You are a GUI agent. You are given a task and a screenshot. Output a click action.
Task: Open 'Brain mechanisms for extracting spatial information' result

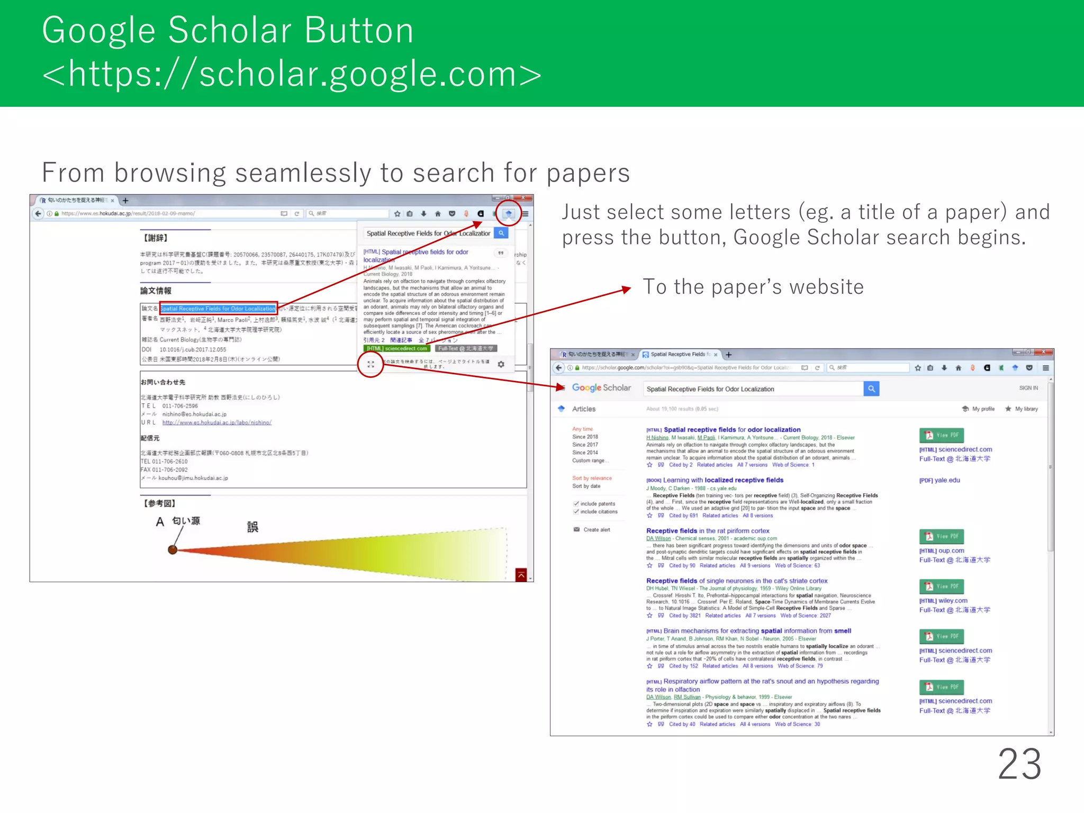tap(757, 631)
